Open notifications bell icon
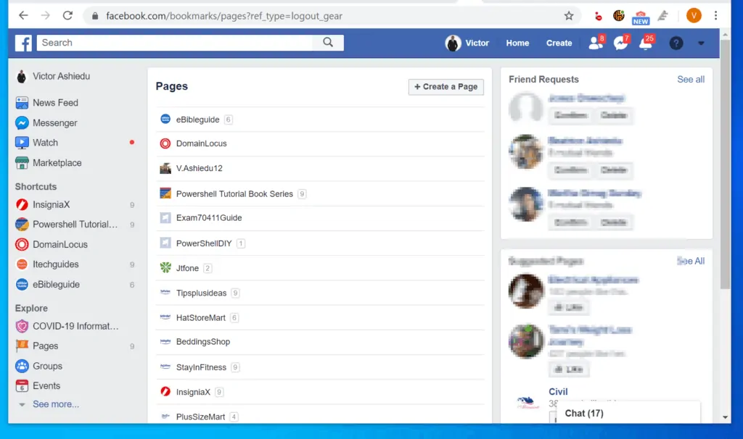This screenshot has width=743, height=439. tap(646, 43)
